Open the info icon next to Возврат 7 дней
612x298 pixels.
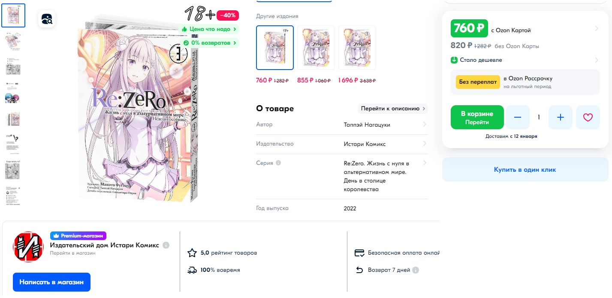(x=416, y=270)
